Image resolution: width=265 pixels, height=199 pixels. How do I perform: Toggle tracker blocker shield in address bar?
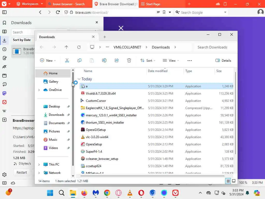[x=66, y=12]
